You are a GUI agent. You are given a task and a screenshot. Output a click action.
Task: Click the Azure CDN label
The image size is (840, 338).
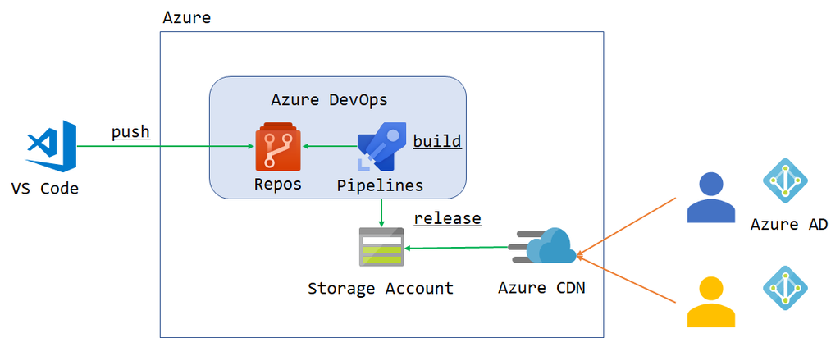[x=541, y=288]
